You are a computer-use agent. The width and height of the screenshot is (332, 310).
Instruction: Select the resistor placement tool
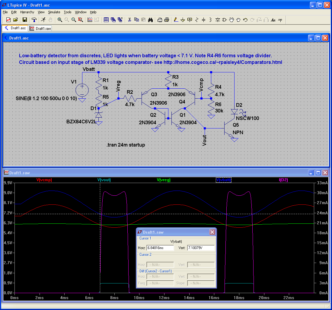point(196,20)
